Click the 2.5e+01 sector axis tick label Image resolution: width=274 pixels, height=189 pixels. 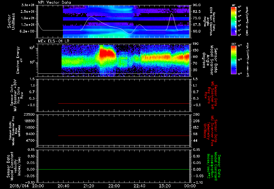tap(28, 11)
